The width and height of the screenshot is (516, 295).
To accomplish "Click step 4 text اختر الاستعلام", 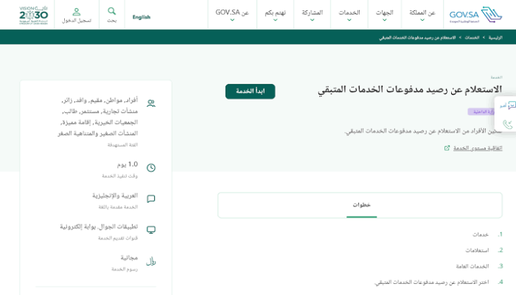I will pyautogui.click(x=431, y=282).
